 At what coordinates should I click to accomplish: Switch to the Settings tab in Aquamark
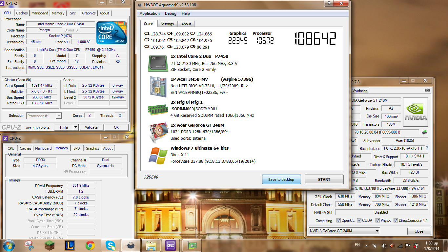pos(167,24)
